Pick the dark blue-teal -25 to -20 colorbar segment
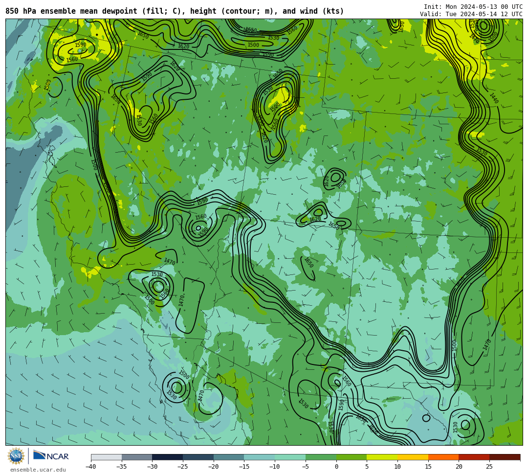528x476 pixels. point(198,457)
